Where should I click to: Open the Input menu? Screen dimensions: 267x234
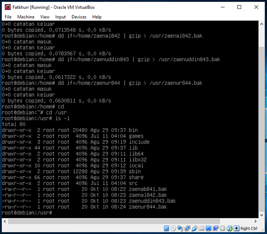[61, 17]
